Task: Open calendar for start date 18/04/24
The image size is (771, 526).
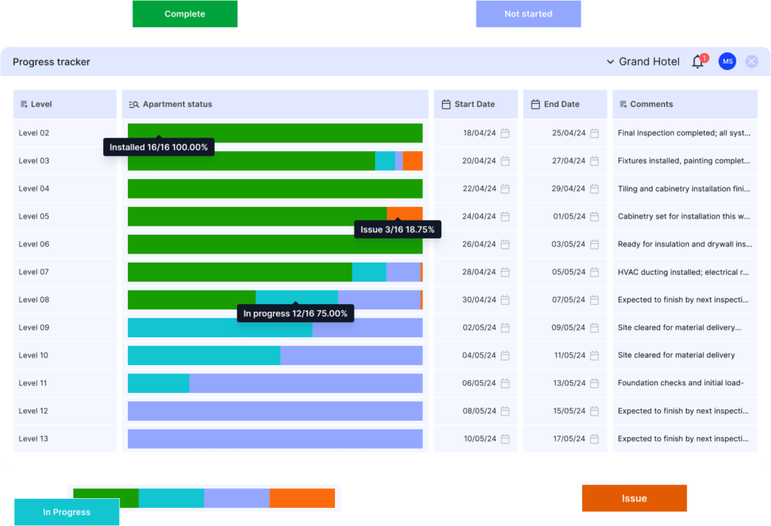Action: tap(505, 133)
